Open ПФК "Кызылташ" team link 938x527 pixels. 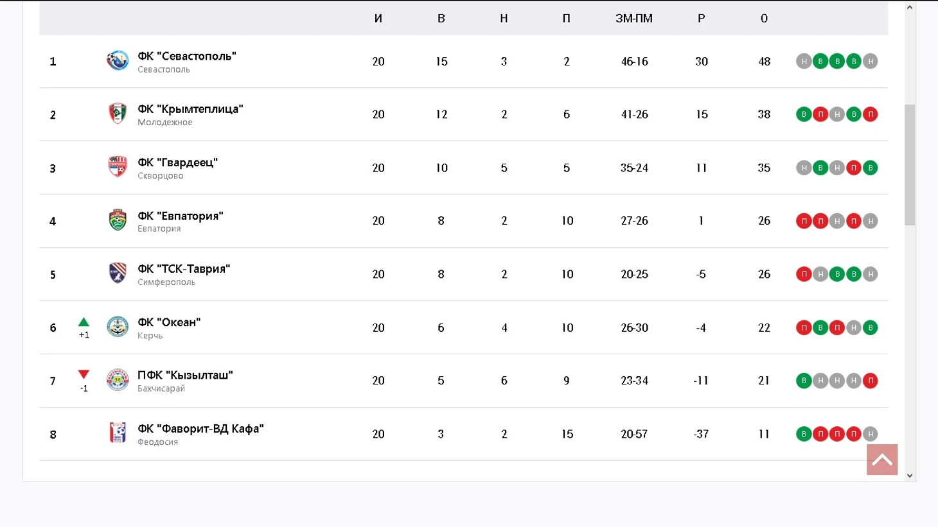[x=185, y=375]
